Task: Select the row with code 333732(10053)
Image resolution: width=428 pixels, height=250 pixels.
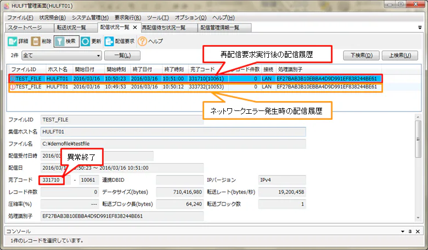Action: (x=195, y=87)
